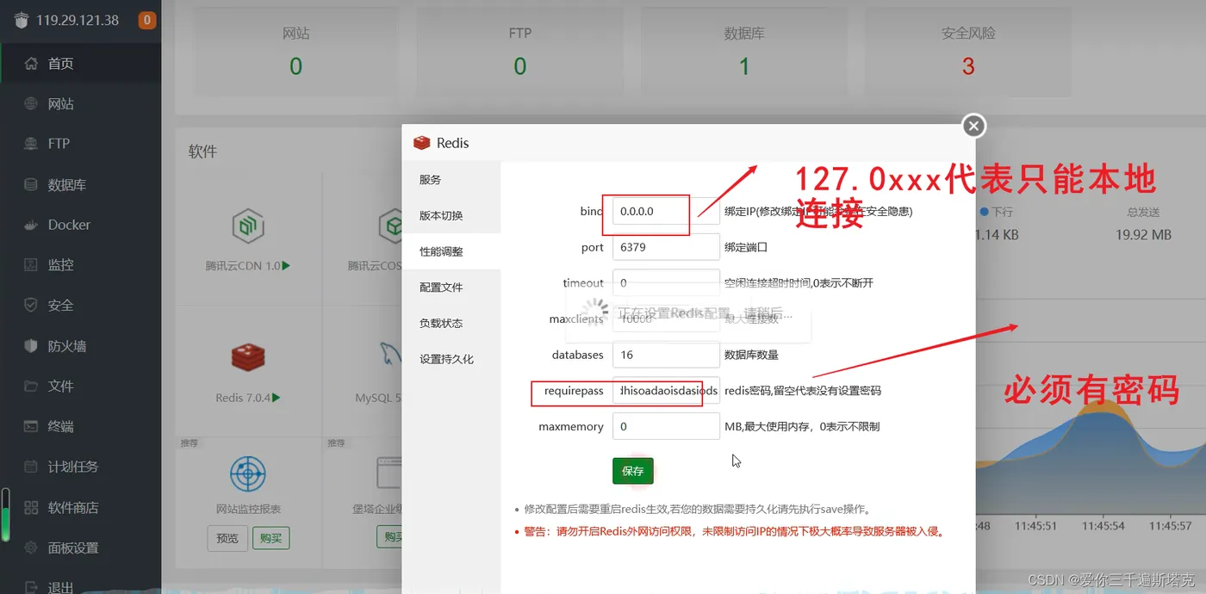Click the bind IP input field
The image size is (1206, 594).
click(666, 211)
